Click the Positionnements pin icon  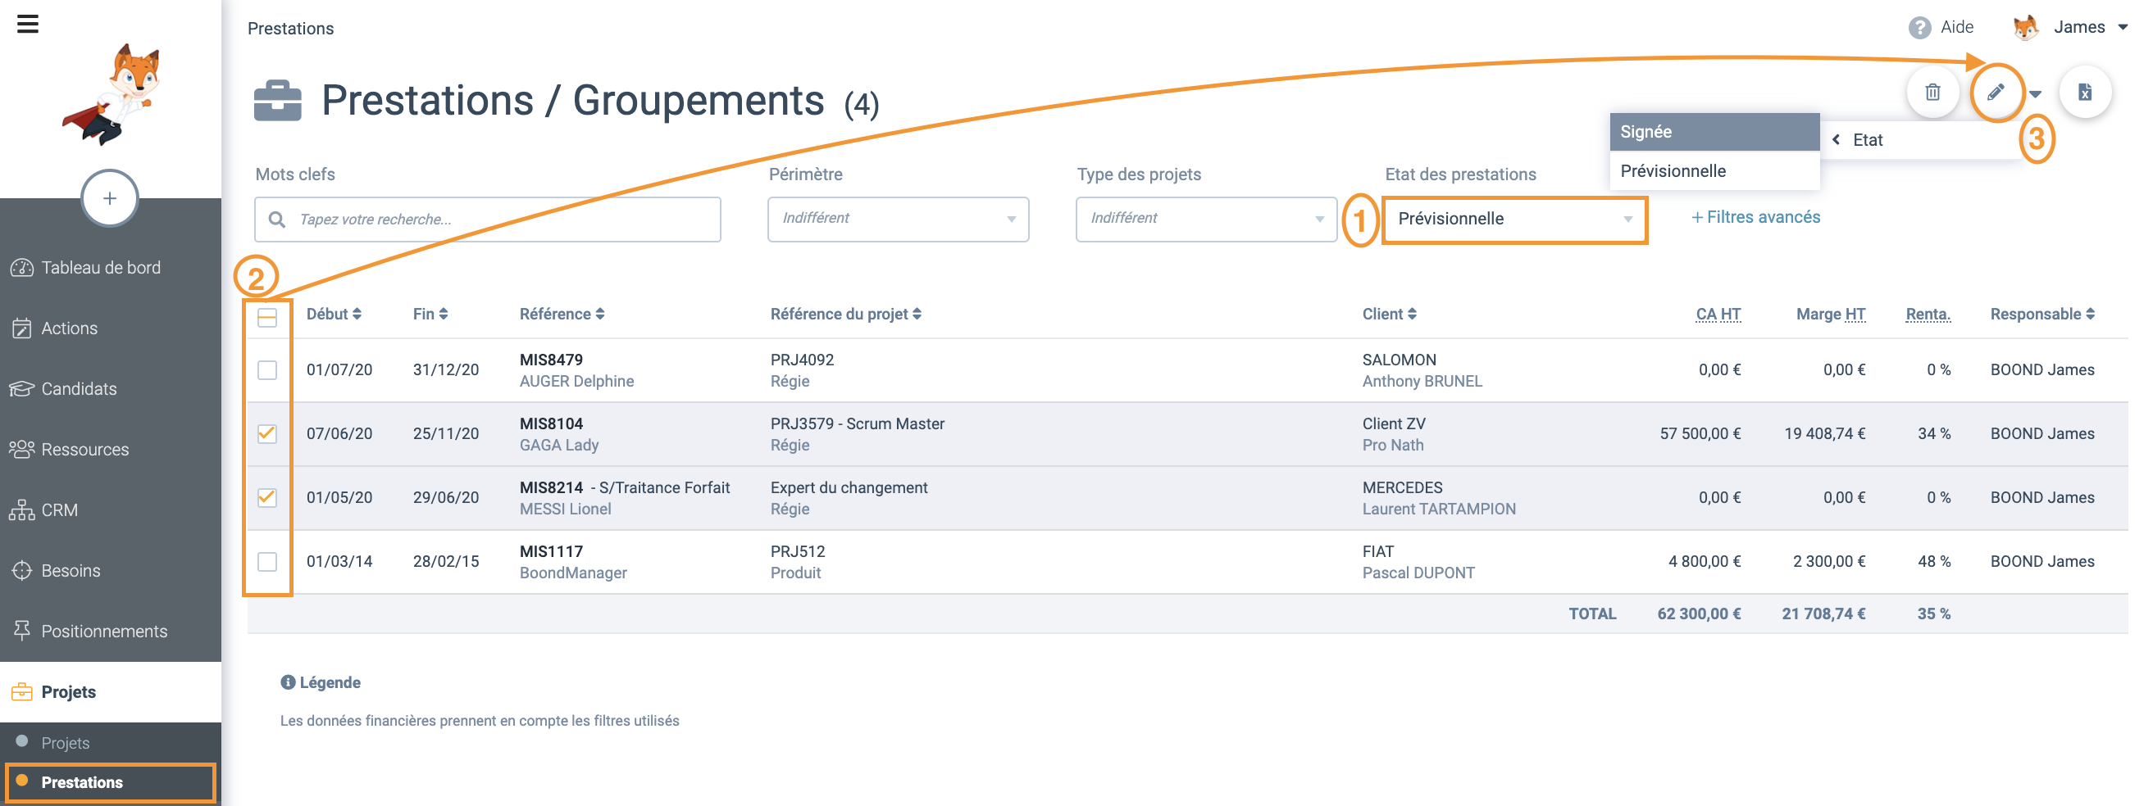pyautogui.click(x=22, y=632)
